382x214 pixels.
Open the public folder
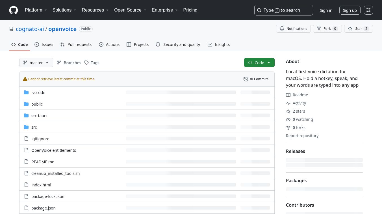click(x=37, y=104)
